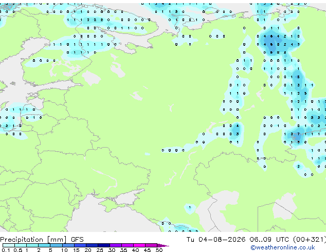The width and height of the screenshot is (326, 252).
Task: Click the legend label '0.5'
Action: [18, 250]
